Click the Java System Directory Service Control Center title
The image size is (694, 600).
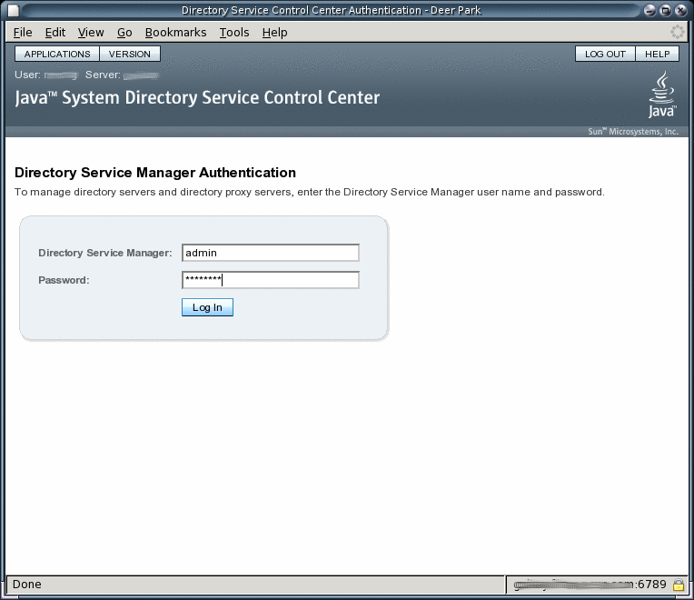pos(197,98)
